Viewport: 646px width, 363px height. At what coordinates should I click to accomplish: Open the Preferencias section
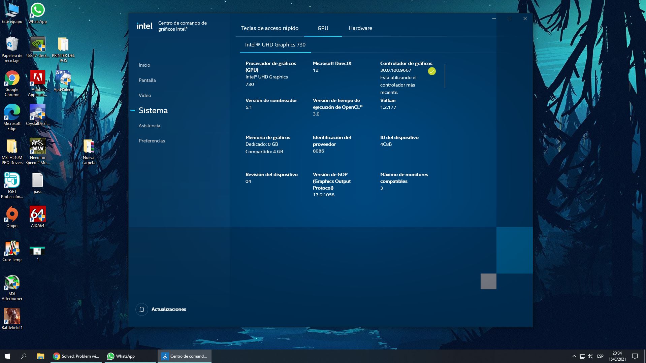(x=152, y=141)
